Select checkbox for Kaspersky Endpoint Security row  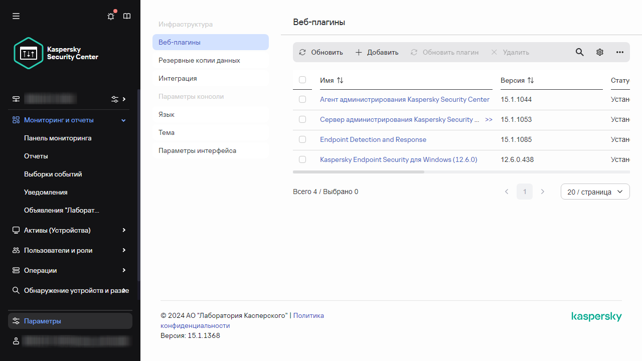(302, 159)
